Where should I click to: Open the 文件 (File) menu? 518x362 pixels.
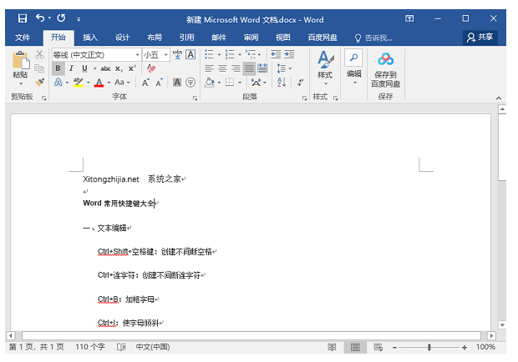point(23,37)
